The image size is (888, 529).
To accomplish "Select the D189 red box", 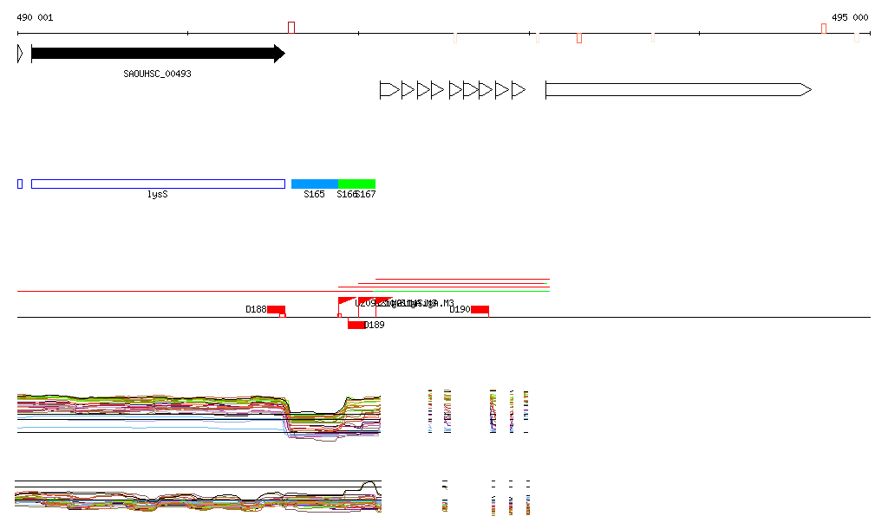I will (356, 325).
